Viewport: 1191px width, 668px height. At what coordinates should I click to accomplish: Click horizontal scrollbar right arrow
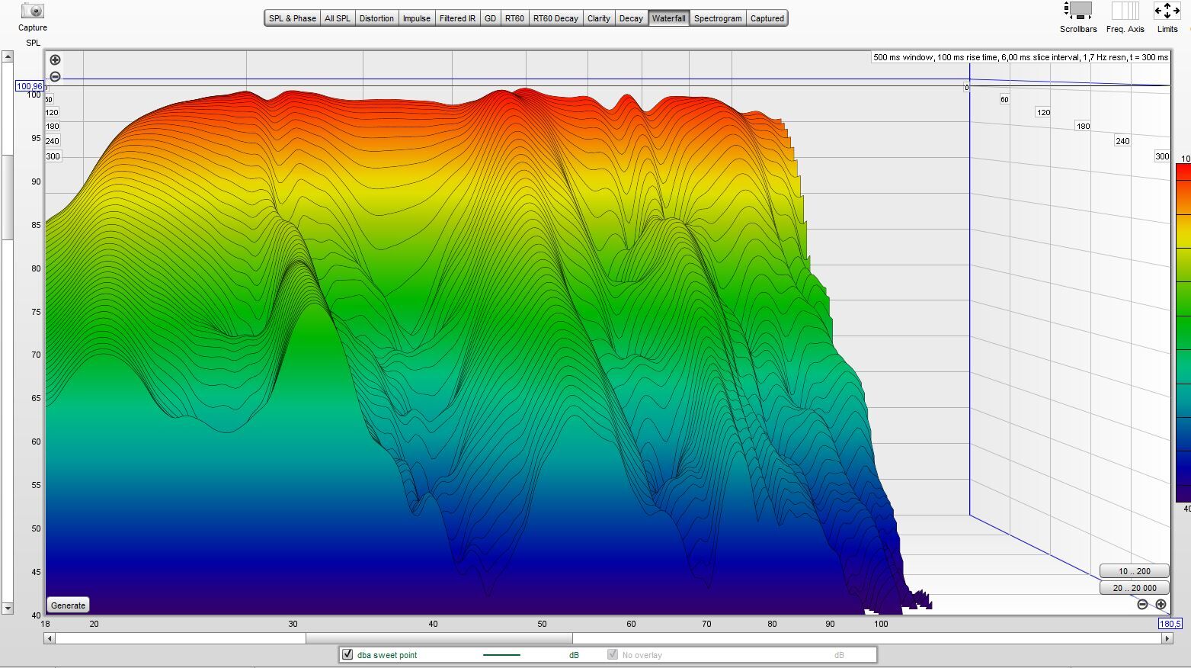tap(1167, 638)
